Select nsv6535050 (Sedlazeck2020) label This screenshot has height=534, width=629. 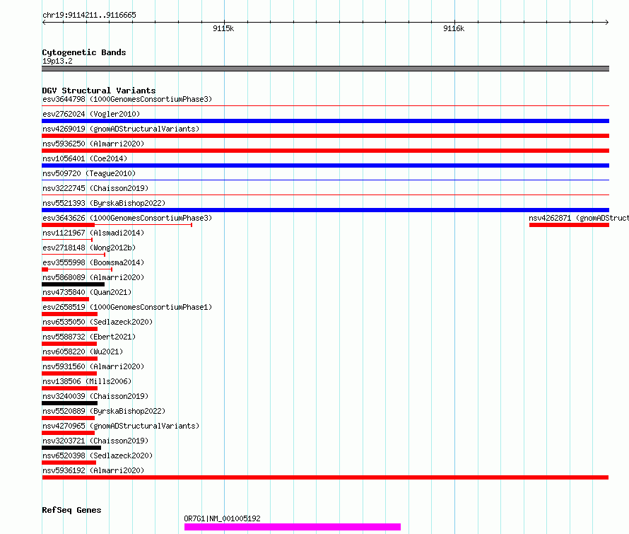point(98,322)
